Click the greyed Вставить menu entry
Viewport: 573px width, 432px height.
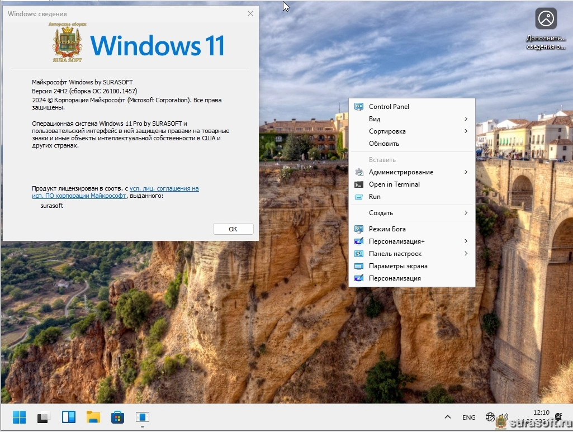pos(412,160)
